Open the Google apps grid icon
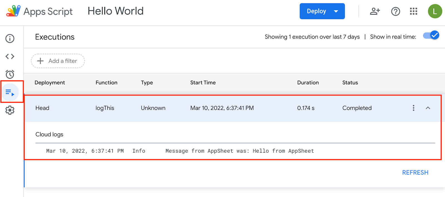This screenshot has width=445, height=197. click(413, 11)
